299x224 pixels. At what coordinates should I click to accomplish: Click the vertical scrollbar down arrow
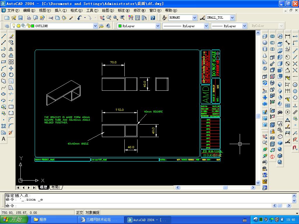258,183
